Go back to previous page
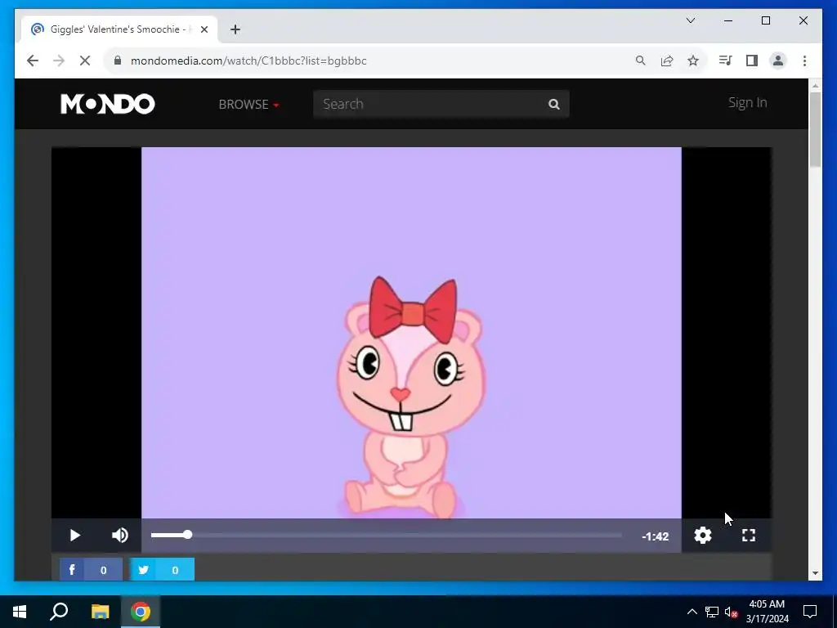 point(33,61)
